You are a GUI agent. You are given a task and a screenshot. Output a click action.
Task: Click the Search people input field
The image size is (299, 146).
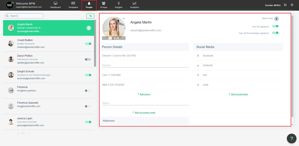click(x=24, y=16)
